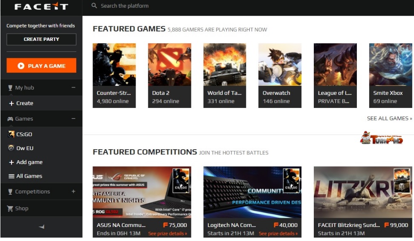Open the League of Legends game thumbnail

pos(335,65)
